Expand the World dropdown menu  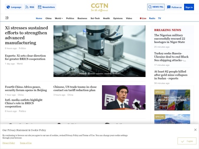coord(59,18)
